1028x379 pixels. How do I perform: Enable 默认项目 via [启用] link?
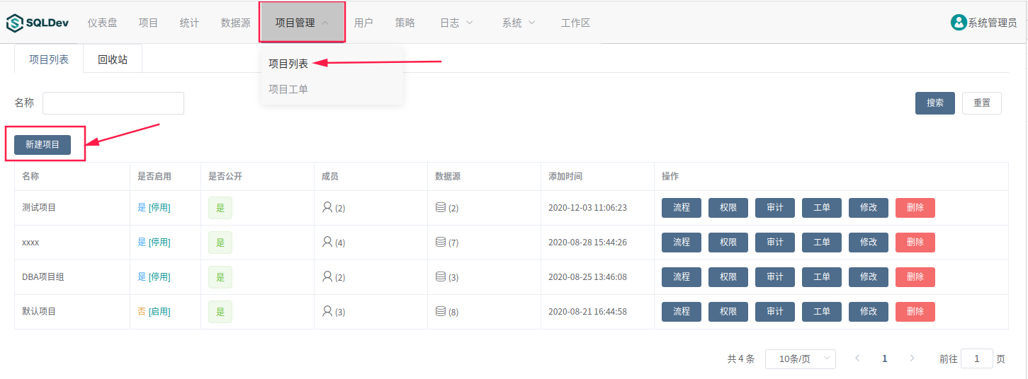(159, 312)
